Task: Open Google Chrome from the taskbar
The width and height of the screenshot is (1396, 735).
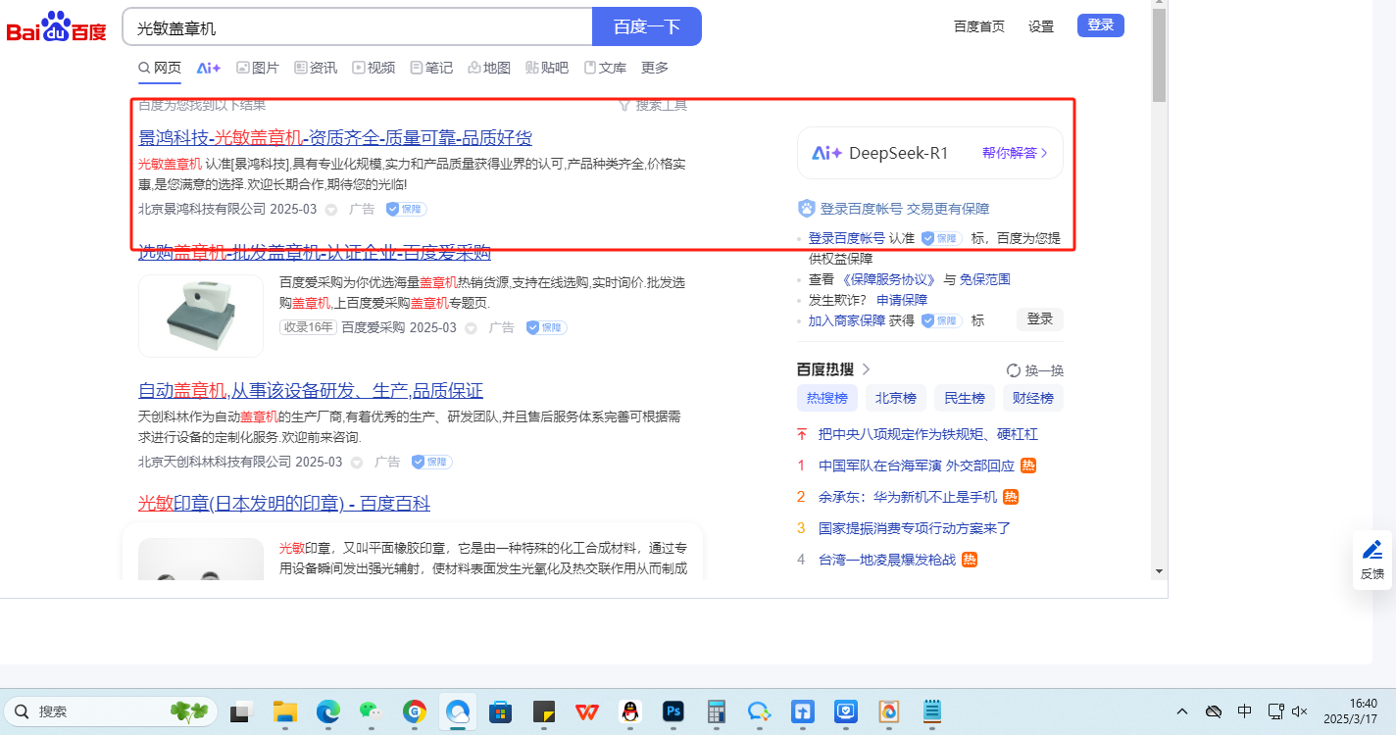Action: coord(414,711)
